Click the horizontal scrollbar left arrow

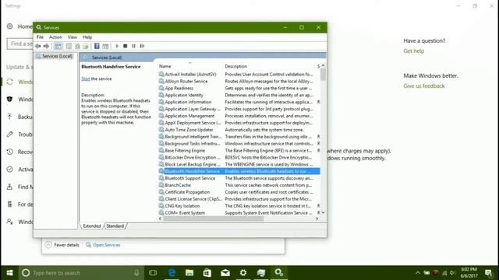[160, 219]
